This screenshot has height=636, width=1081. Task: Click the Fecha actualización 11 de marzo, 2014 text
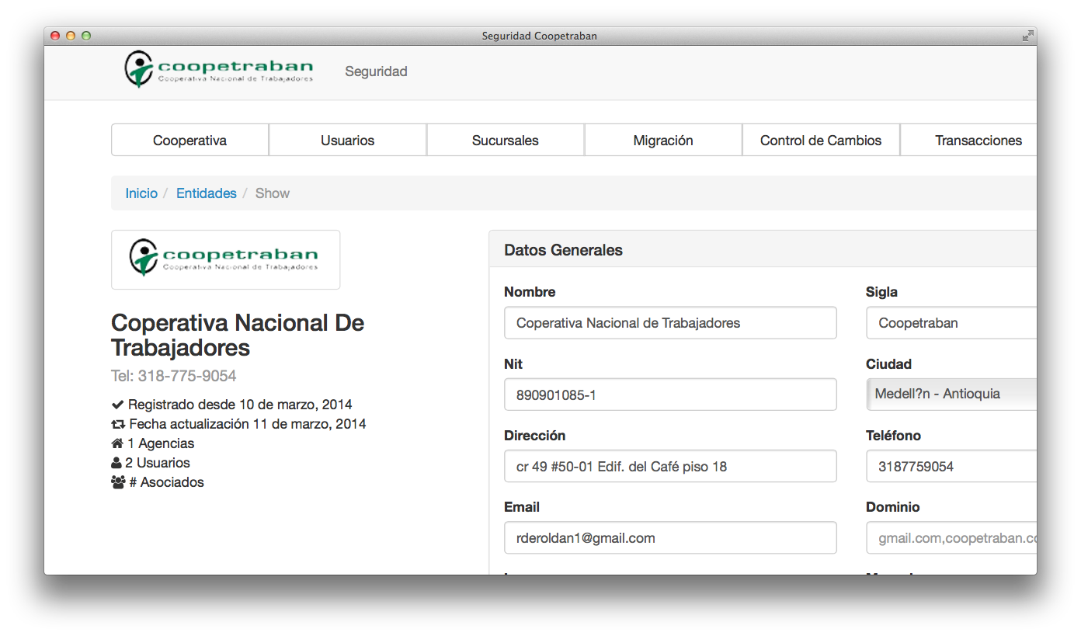point(248,424)
